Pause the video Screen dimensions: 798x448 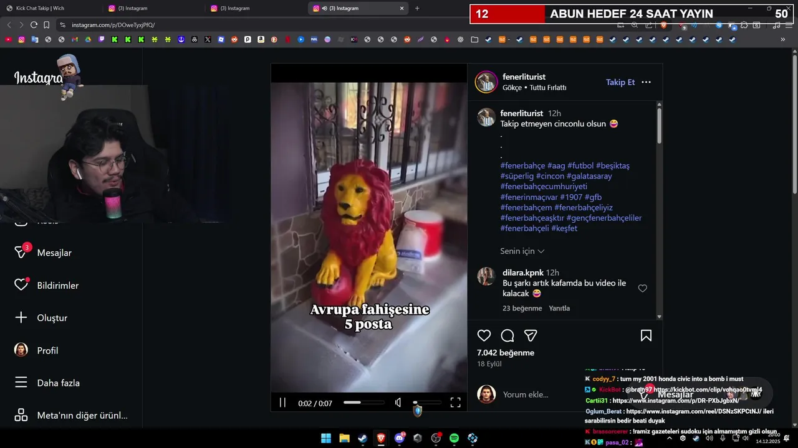(x=282, y=403)
